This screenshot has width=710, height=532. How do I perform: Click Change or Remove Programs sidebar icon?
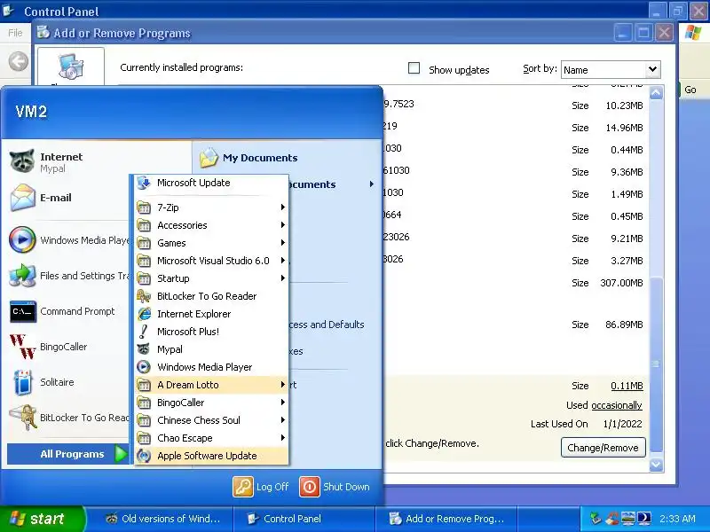pyautogui.click(x=71, y=66)
